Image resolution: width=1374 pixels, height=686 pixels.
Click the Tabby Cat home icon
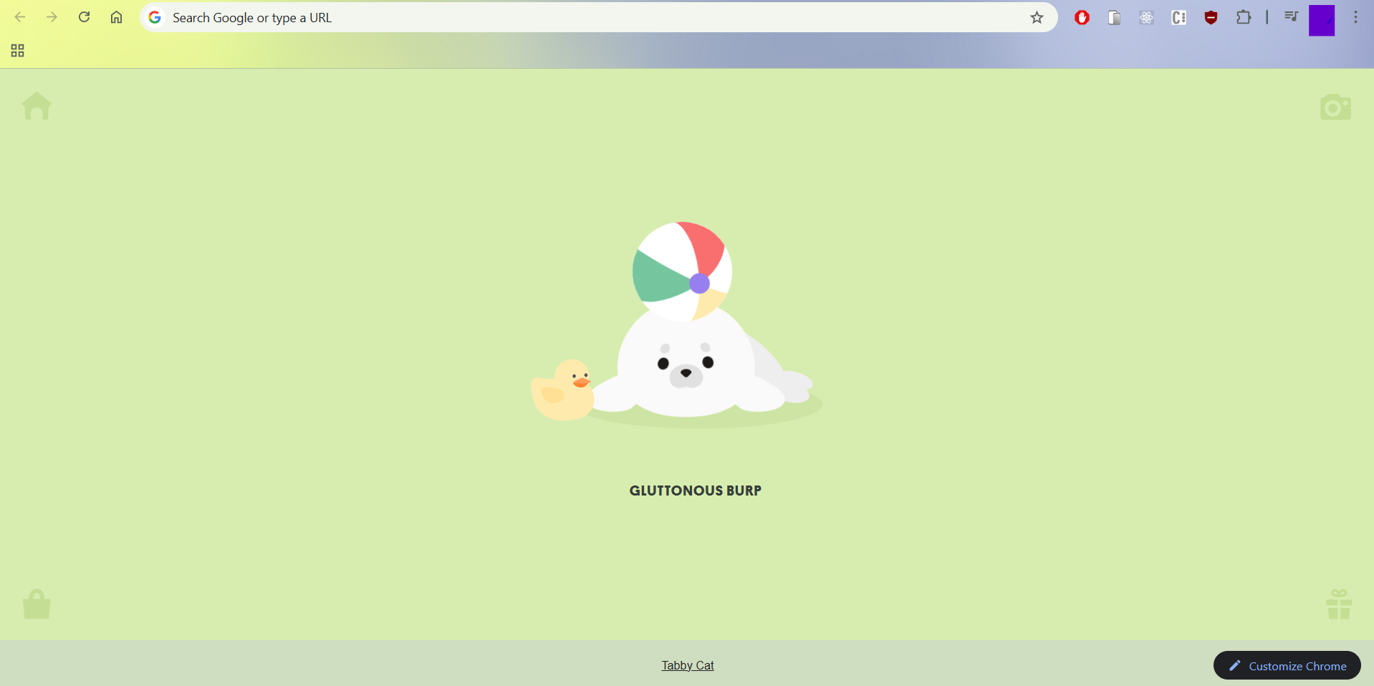(37, 107)
